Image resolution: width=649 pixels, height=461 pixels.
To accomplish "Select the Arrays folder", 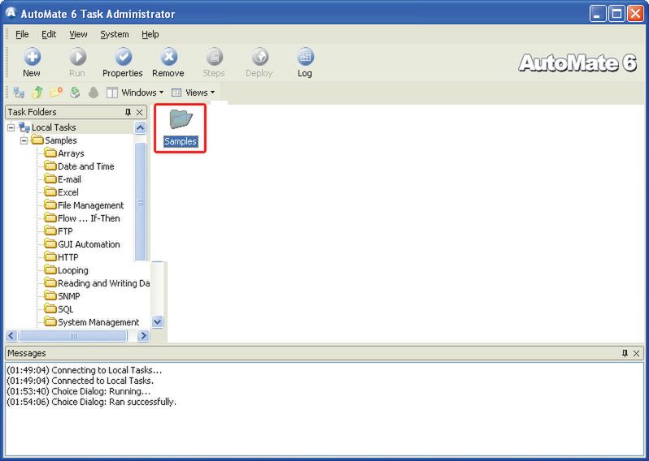I will coord(71,153).
